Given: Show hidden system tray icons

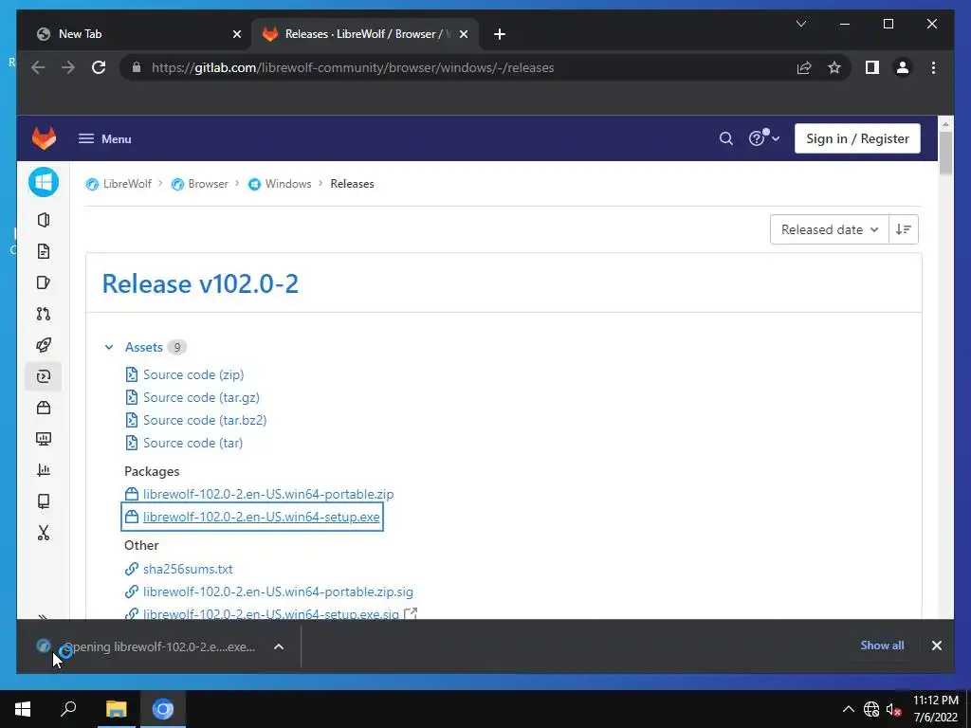Looking at the screenshot, I should (x=849, y=709).
